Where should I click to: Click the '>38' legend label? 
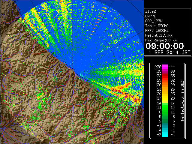[158, 67]
